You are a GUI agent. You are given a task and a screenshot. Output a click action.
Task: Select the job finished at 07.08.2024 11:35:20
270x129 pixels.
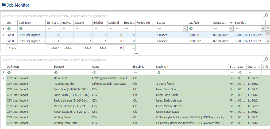coord(136,41)
